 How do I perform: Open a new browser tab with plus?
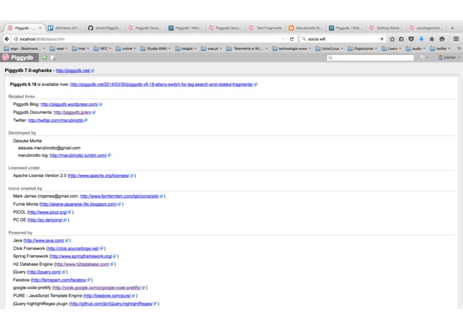(x=452, y=28)
